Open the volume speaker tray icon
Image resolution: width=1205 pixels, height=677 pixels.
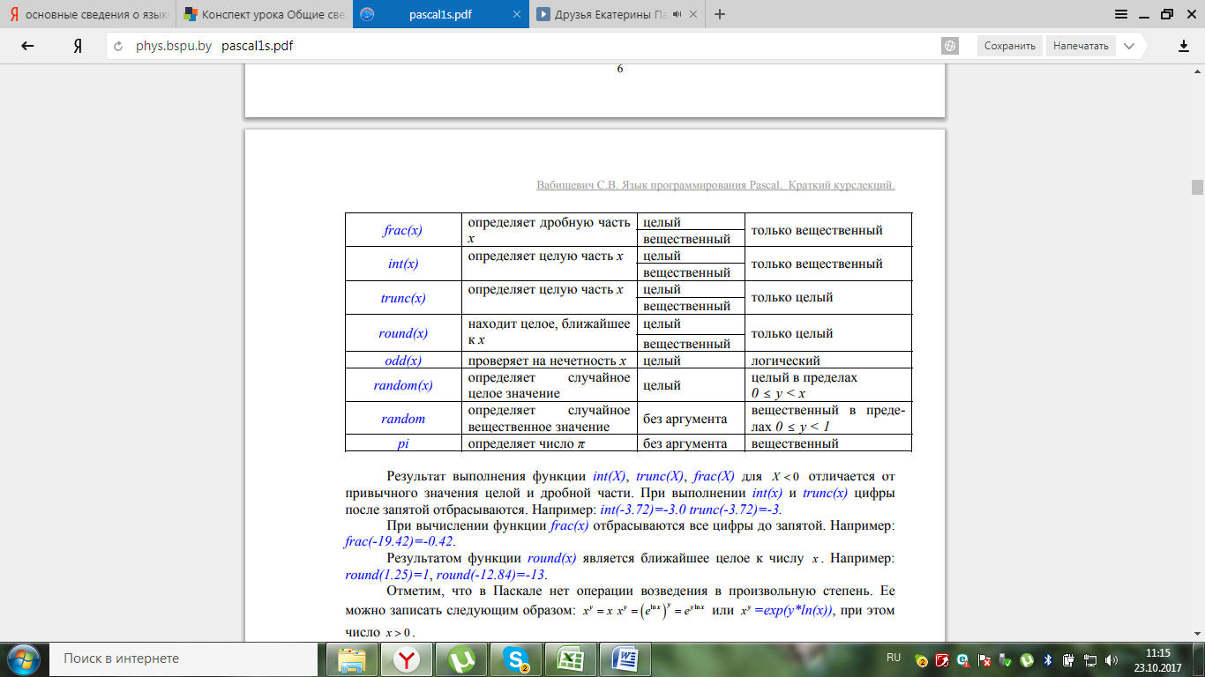pos(1111,659)
